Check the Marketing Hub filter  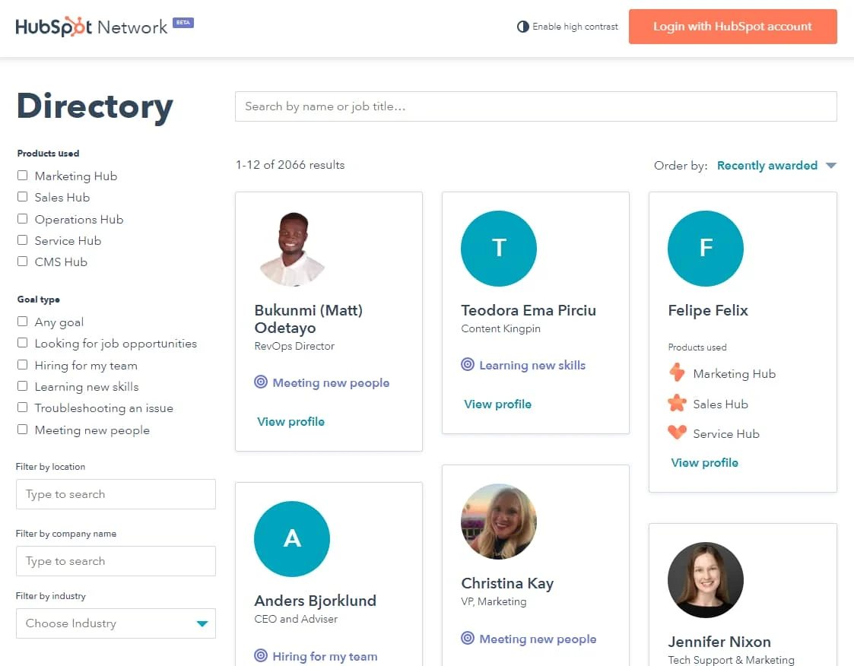click(22, 176)
